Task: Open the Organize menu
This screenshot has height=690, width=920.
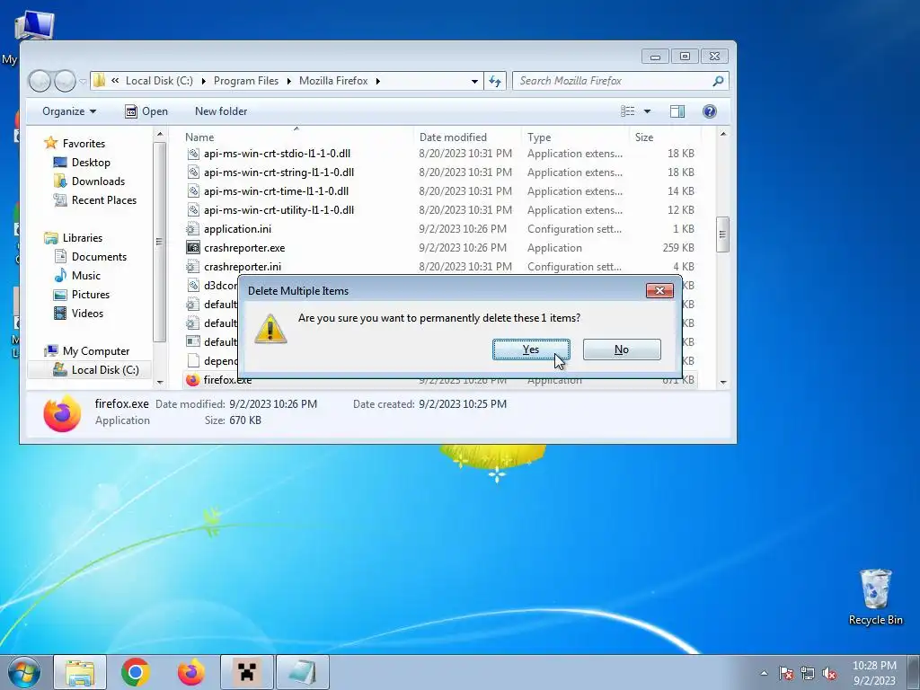Action: click(x=69, y=111)
